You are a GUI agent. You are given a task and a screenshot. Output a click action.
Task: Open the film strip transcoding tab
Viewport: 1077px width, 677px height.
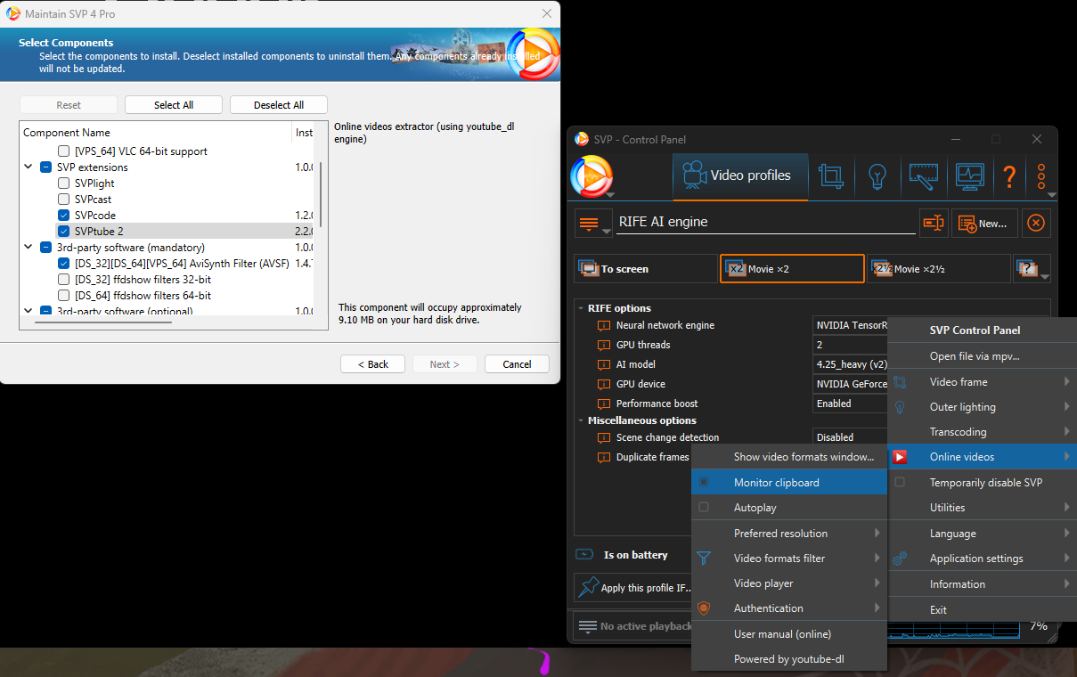pos(923,175)
